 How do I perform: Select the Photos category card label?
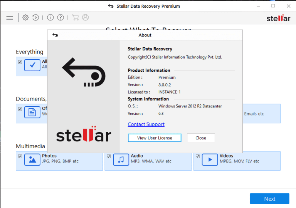coord(49,156)
